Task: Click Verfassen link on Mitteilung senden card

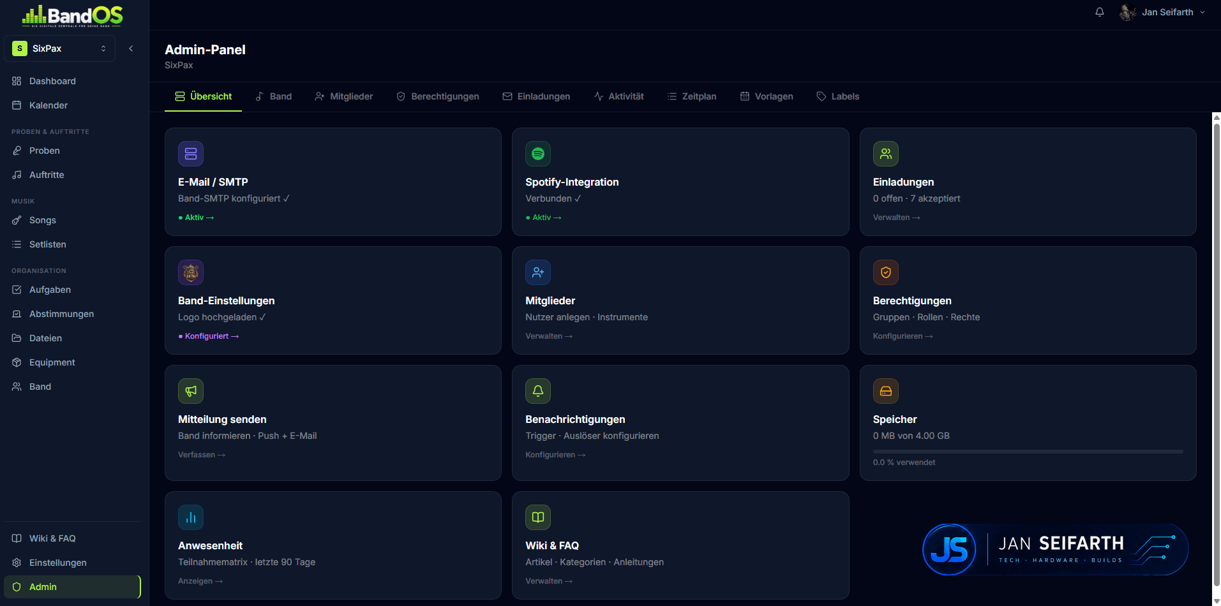Action: 202,455
